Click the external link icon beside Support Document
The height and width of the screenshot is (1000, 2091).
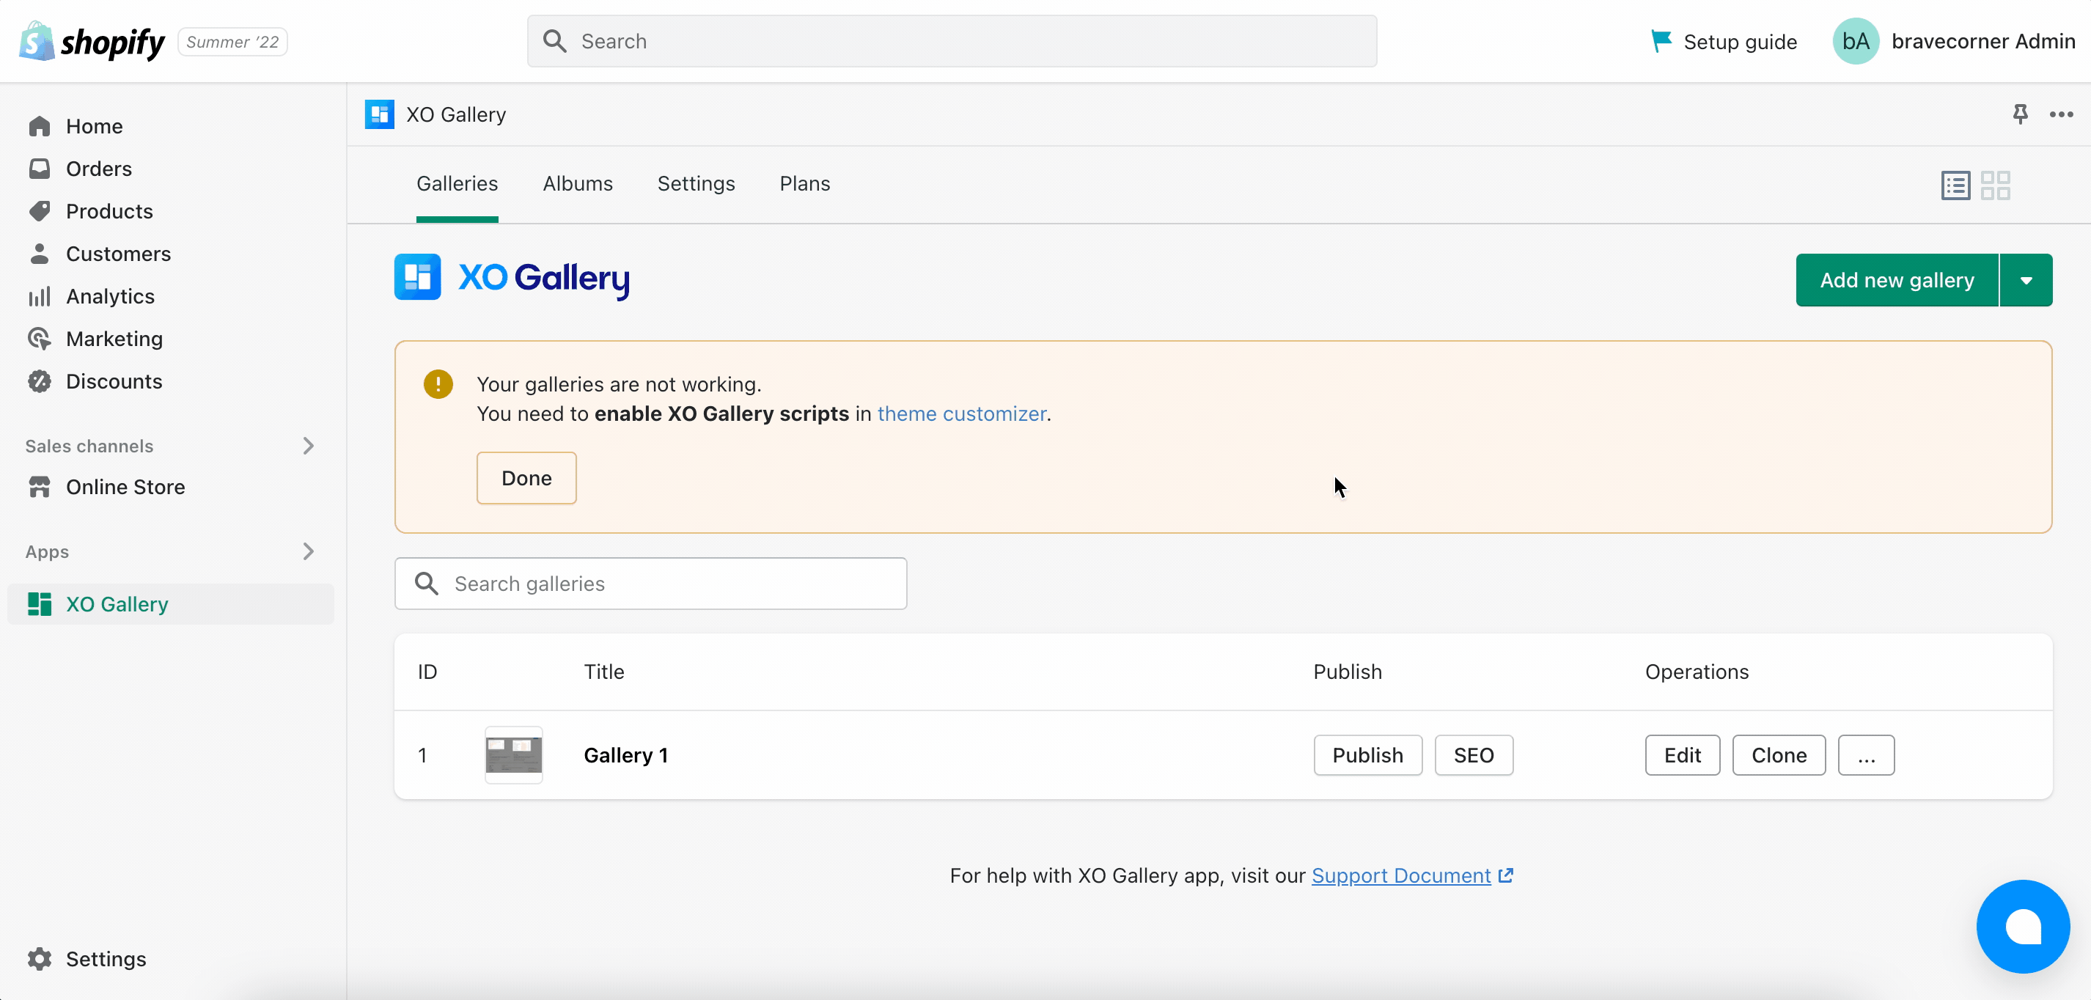click(x=1506, y=875)
